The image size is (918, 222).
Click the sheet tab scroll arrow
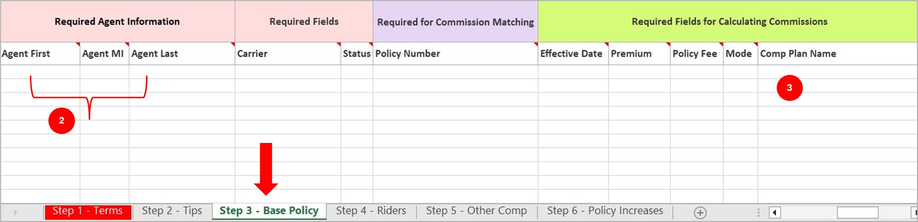(15, 213)
